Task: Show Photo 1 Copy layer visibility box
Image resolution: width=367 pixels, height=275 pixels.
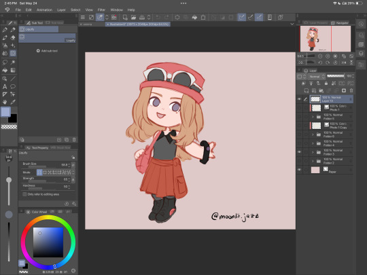Action: (x=299, y=126)
